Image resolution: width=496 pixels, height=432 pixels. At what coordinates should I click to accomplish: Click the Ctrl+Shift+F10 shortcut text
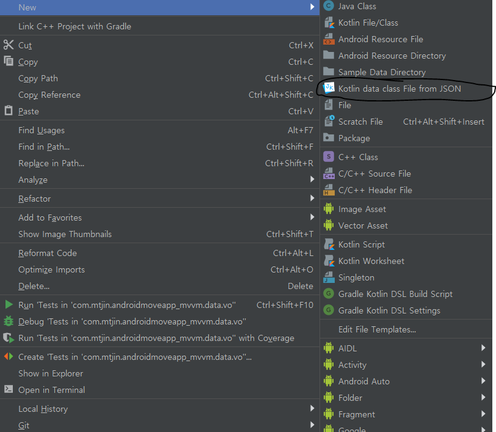(x=285, y=305)
